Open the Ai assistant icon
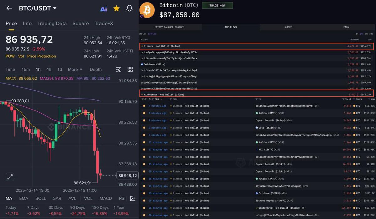The image size is (376, 219). pyautogui.click(x=103, y=9)
